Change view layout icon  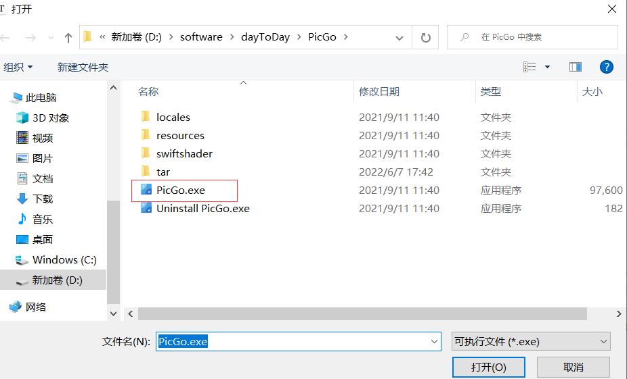pos(529,67)
